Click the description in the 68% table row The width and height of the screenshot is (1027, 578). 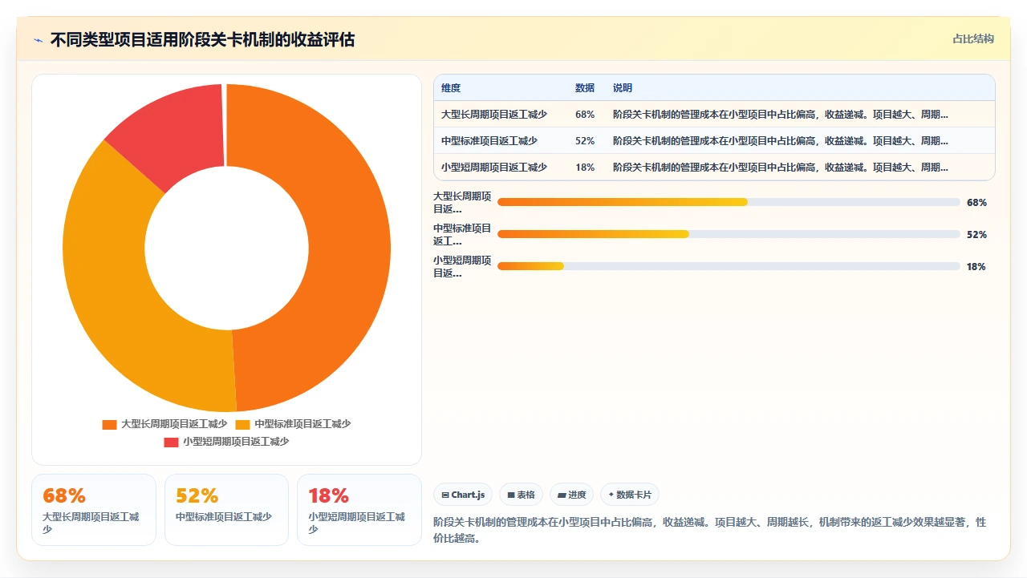click(781, 115)
